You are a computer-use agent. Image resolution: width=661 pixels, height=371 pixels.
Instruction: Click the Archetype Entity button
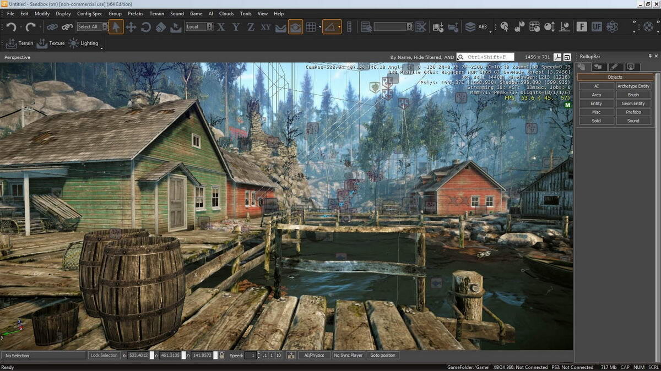(633, 86)
